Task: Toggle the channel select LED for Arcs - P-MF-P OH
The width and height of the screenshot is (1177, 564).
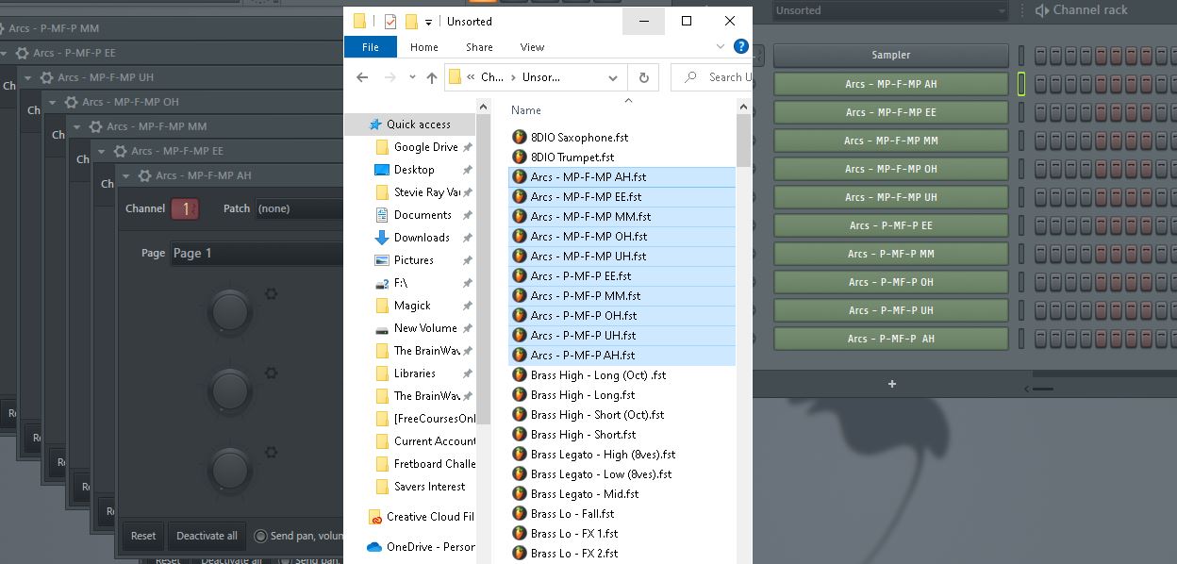Action: (1020, 282)
